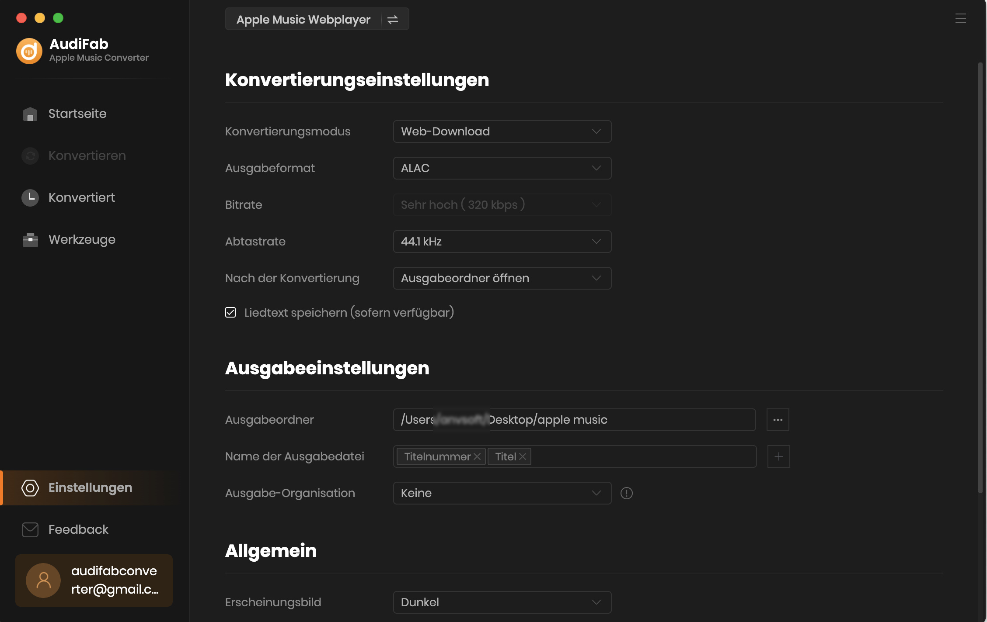The image size is (987, 622).
Task: Click the Feedback sidebar link
Action: coord(78,529)
